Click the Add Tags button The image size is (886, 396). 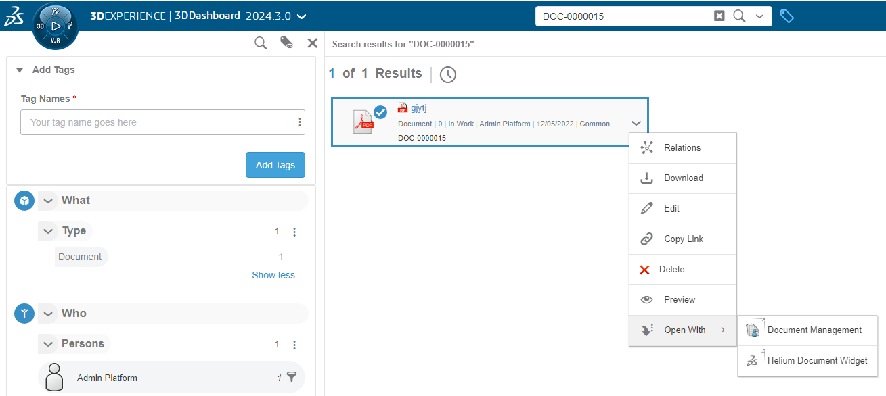click(x=275, y=165)
